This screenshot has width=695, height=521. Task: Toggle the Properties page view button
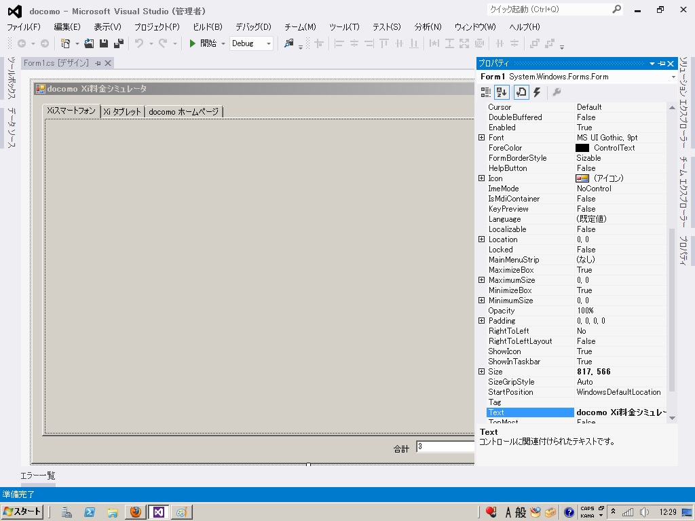(520, 92)
